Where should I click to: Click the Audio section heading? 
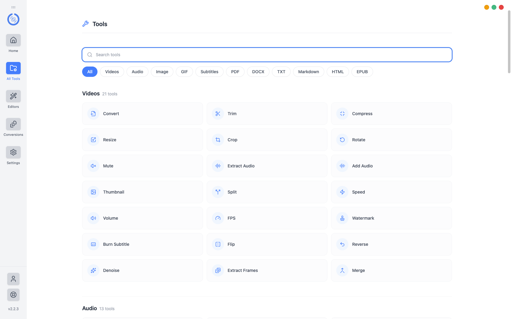point(89,308)
